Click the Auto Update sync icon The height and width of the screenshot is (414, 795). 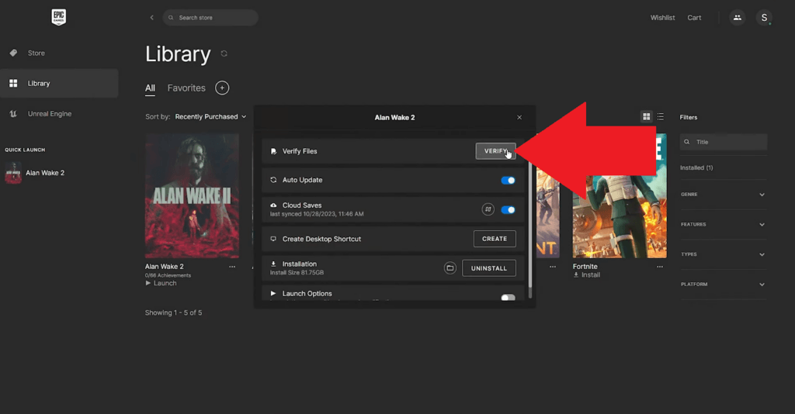273,180
